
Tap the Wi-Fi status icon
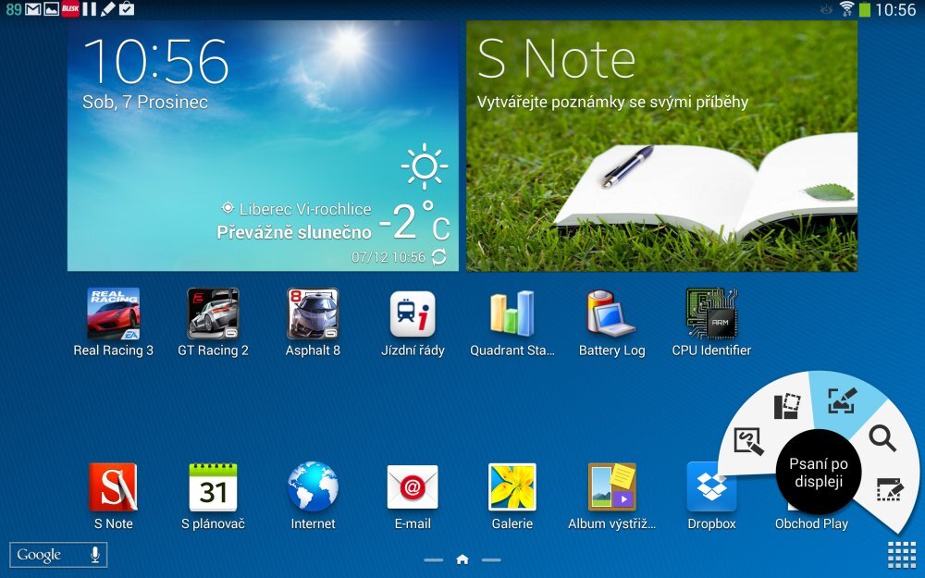tap(847, 9)
